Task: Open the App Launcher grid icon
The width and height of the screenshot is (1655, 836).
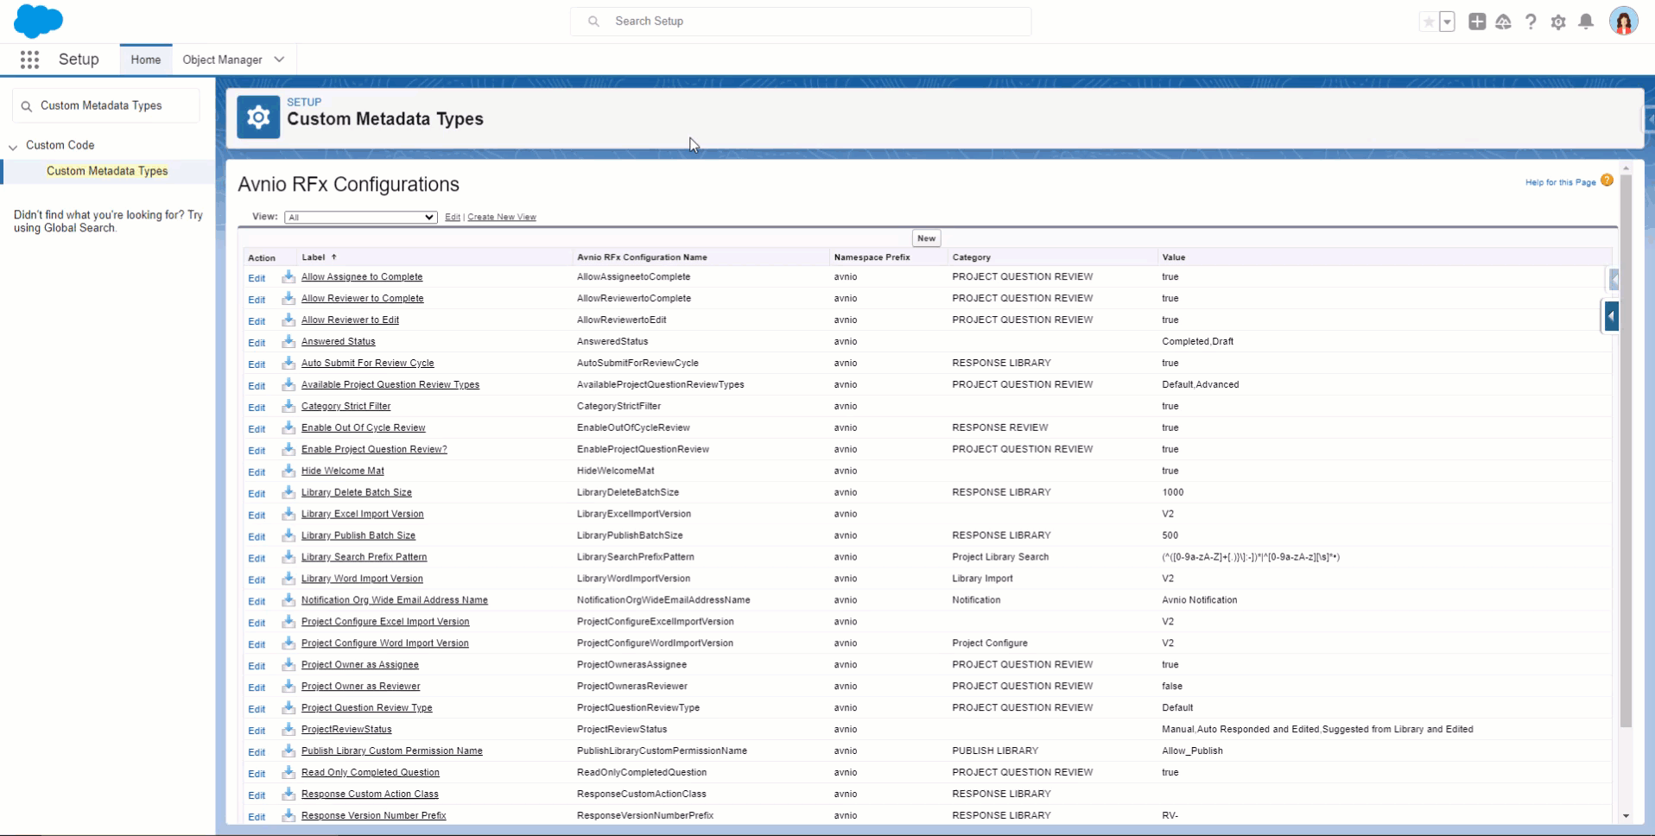Action: (x=29, y=60)
